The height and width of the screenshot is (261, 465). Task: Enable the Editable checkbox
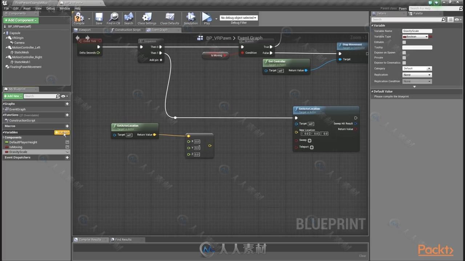point(404,42)
